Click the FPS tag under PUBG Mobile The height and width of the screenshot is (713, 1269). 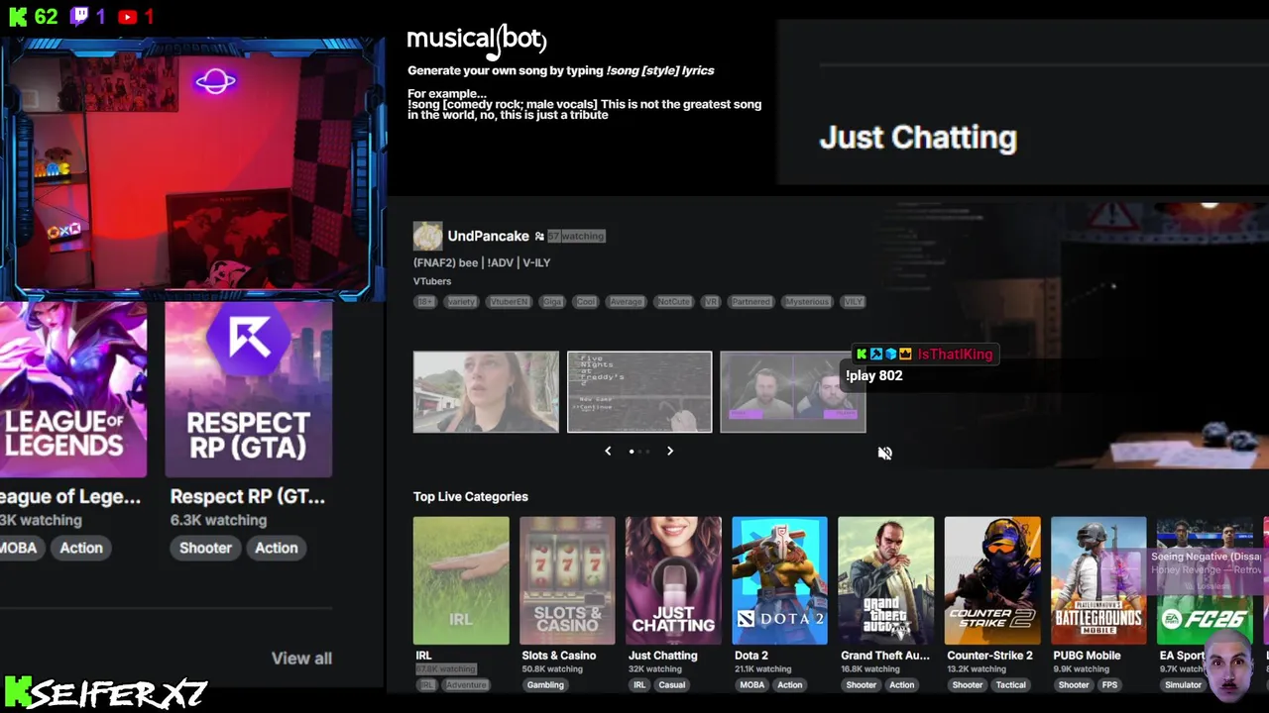pyautogui.click(x=1109, y=685)
